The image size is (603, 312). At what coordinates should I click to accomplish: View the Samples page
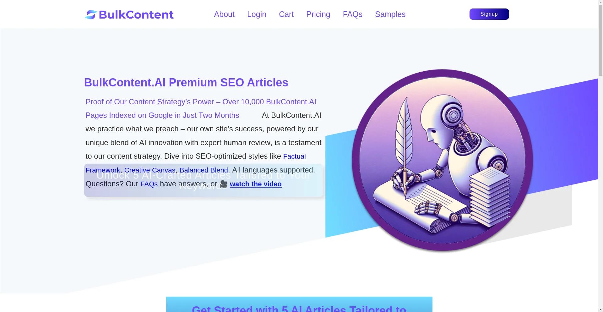390,14
